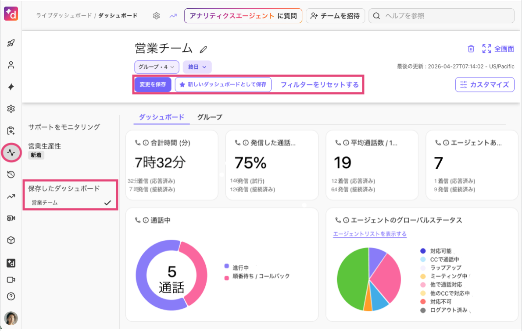
Task: Click the trend arrow icon in header
Action: pos(173,16)
